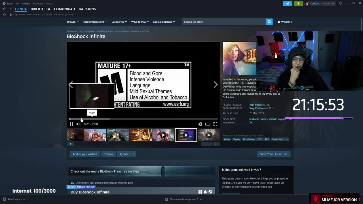Viewport: 363px width, 204px height.
Task: Open video settings gear icon
Action: pos(200,124)
